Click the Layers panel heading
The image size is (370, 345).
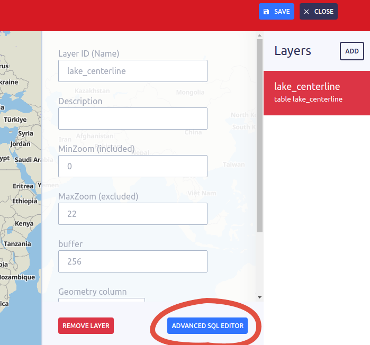(293, 51)
